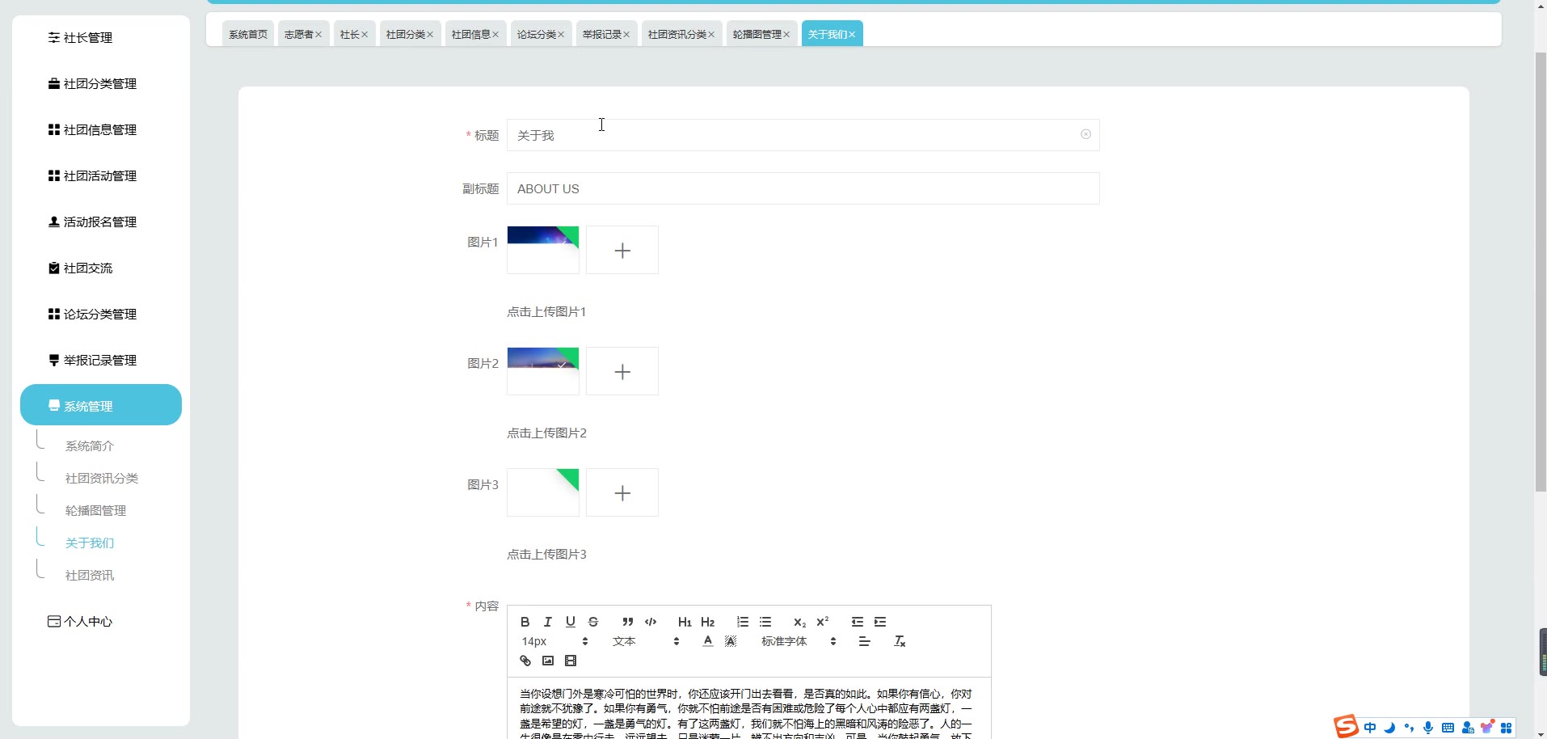The width and height of the screenshot is (1547, 739).
Task: Open the 社团信息管理 sidebar menu
Action: tap(101, 129)
